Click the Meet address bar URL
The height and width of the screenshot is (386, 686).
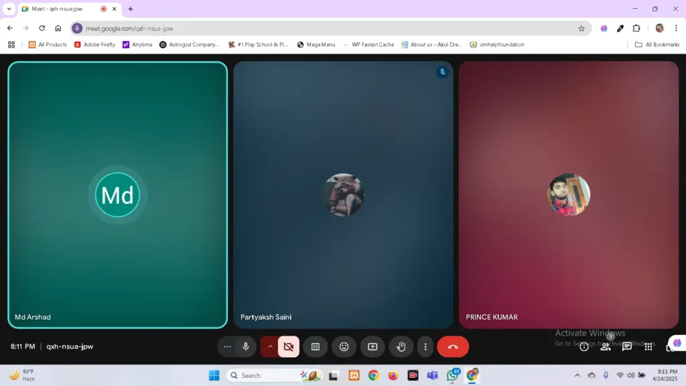click(129, 28)
